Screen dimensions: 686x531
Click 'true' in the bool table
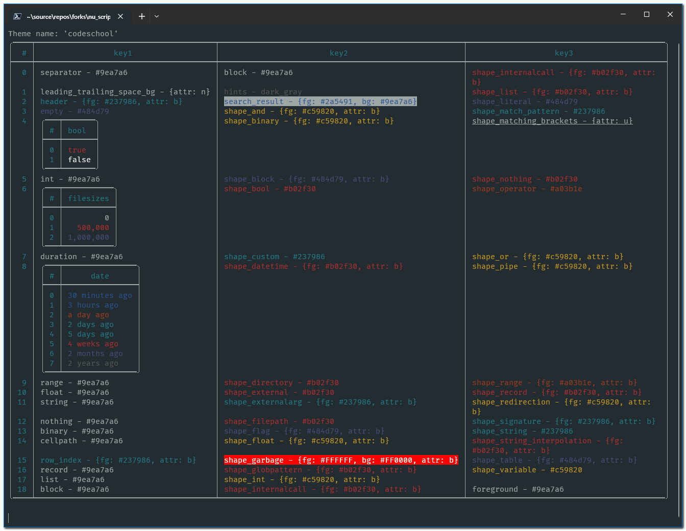click(x=77, y=150)
